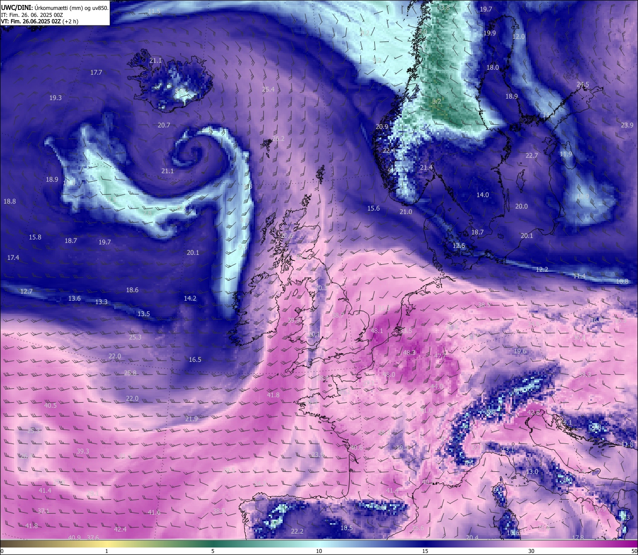Click the 41.6 value on the map
638x555 pixels.
point(154,513)
